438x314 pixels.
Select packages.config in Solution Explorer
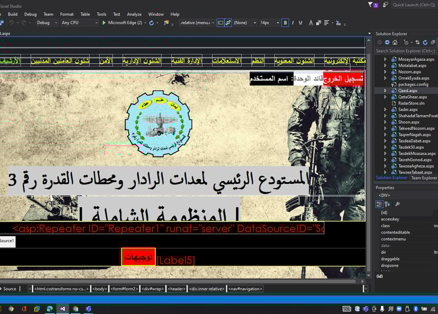413,84
